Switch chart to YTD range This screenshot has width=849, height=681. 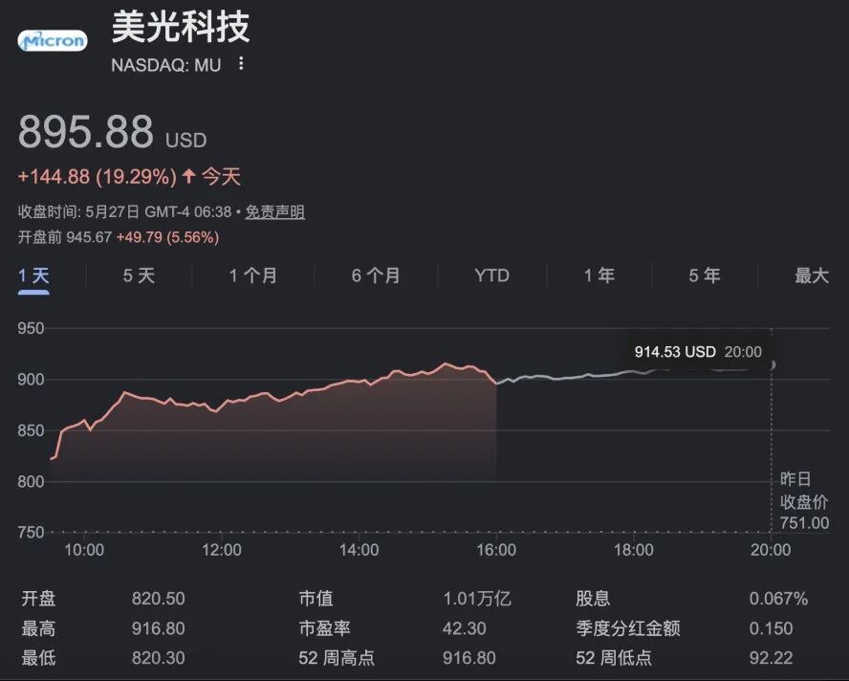click(491, 275)
